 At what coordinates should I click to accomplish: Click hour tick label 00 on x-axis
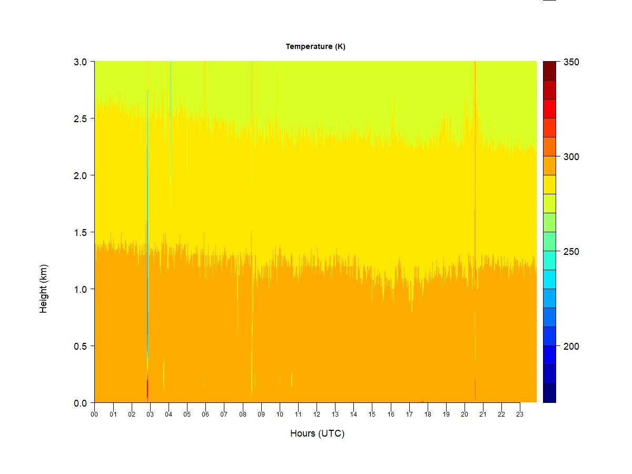(95, 414)
